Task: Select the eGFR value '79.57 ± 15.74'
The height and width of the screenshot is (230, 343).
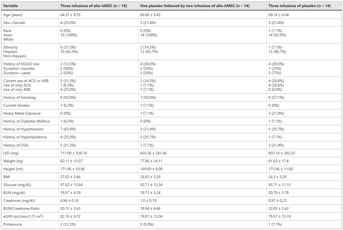Action: (280, 216)
